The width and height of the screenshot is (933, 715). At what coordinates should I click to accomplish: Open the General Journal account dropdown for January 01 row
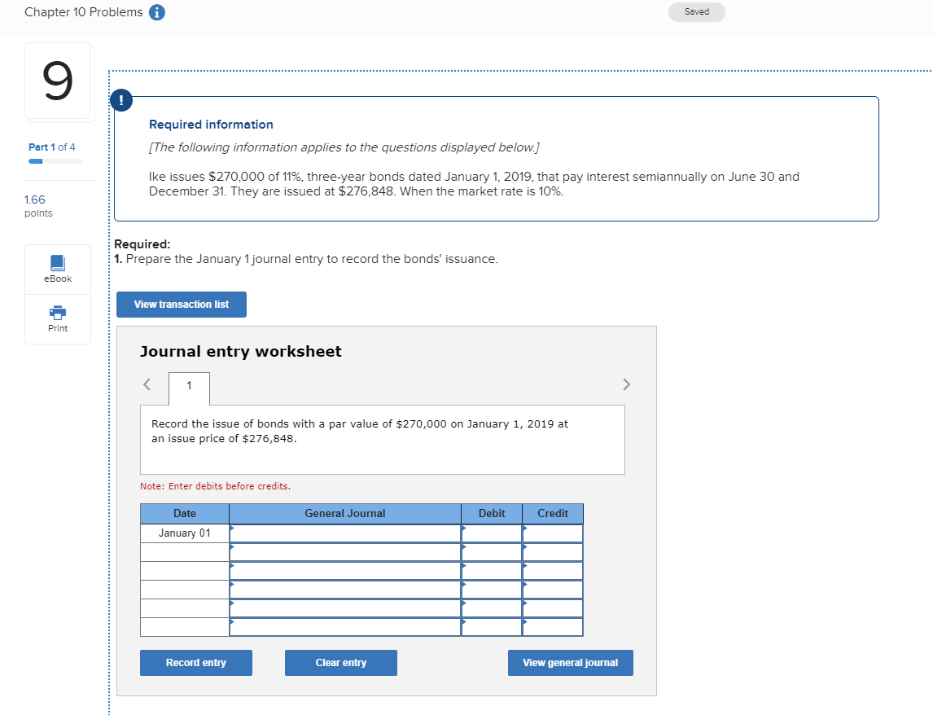tap(345, 533)
